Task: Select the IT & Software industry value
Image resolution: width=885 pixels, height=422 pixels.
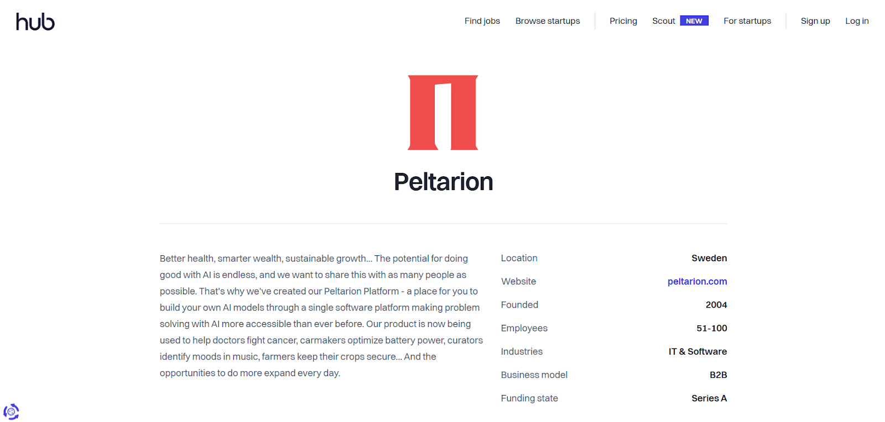Action: pos(697,351)
